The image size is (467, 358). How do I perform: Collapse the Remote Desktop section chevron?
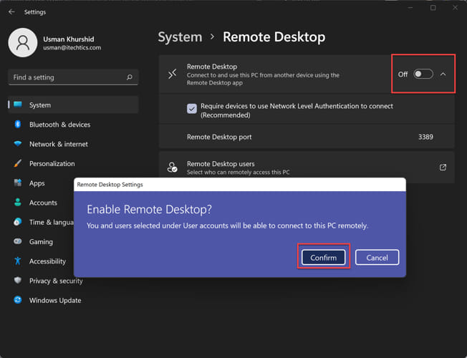[443, 74]
